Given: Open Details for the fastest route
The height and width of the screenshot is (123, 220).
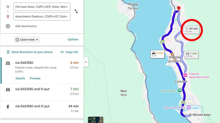Looking at the screenshot, I should pyautogui.click(x=20, y=78).
